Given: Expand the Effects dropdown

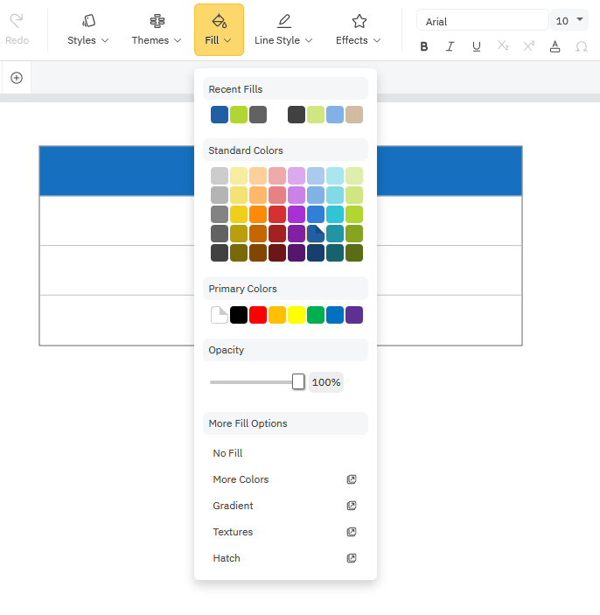Looking at the screenshot, I should coord(359,30).
